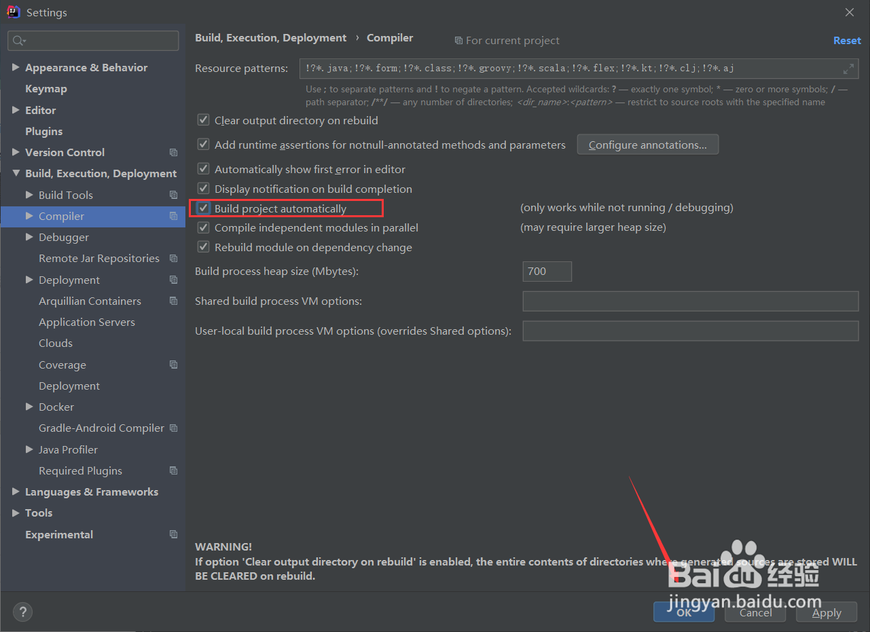Screen dimensions: 870x632
Task: Toggle Add runtime assertions for notnull-annotated methods
Action: [x=203, y=145]
